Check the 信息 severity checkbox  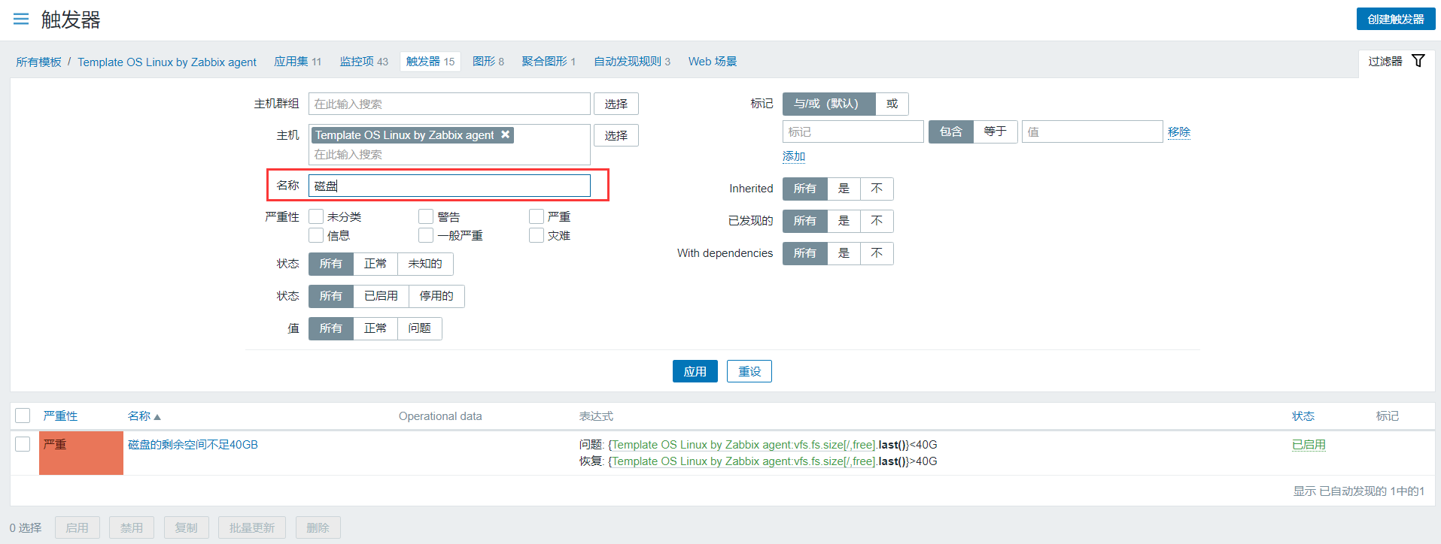coord(316,235)
